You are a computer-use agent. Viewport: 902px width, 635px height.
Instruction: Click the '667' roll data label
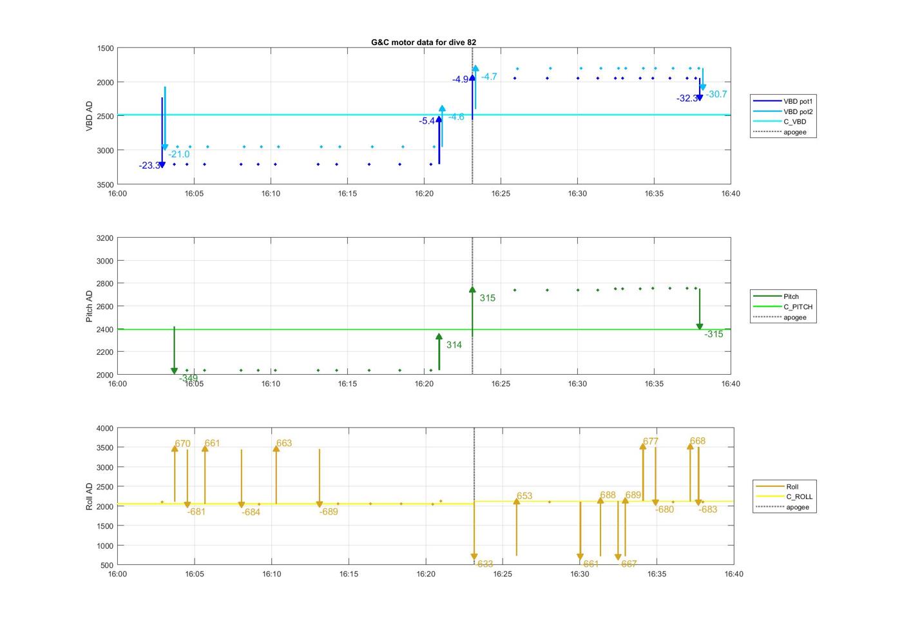click(629, 564)
